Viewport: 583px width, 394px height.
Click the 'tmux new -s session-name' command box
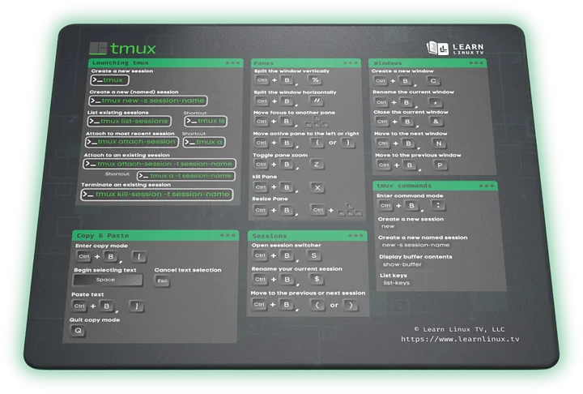[x=148, y=101]
